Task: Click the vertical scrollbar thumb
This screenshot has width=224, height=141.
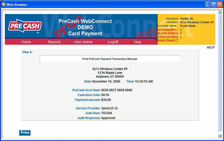Action: pyautogui.click(x=220, y=73)
